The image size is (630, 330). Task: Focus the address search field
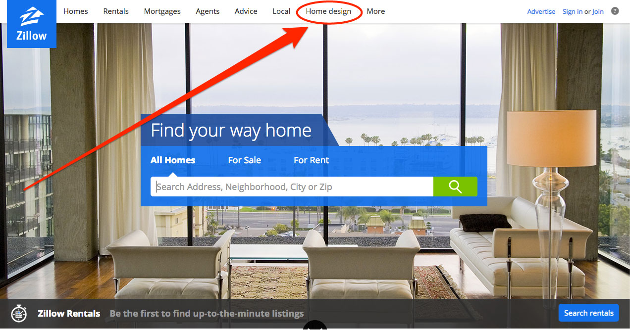pos(292,187)
